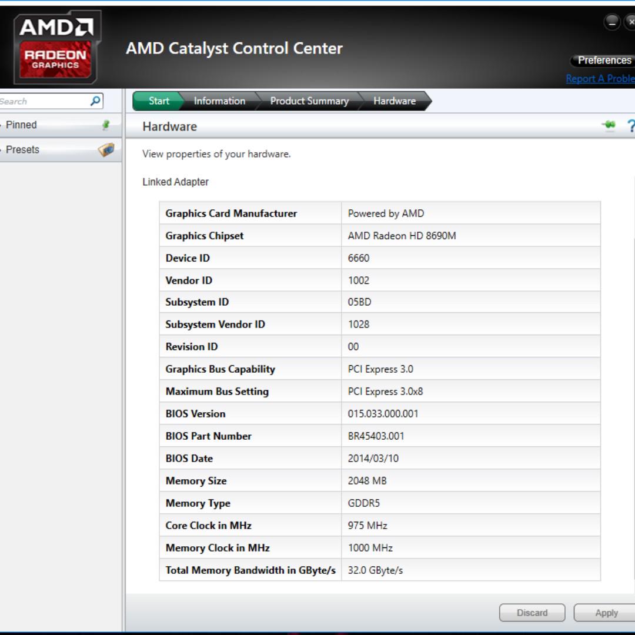Viewport: 635px width, 635px height.
Task: Select the Hardware breadcrumb item
Action: pyautogui.click(x=394, y=101)
